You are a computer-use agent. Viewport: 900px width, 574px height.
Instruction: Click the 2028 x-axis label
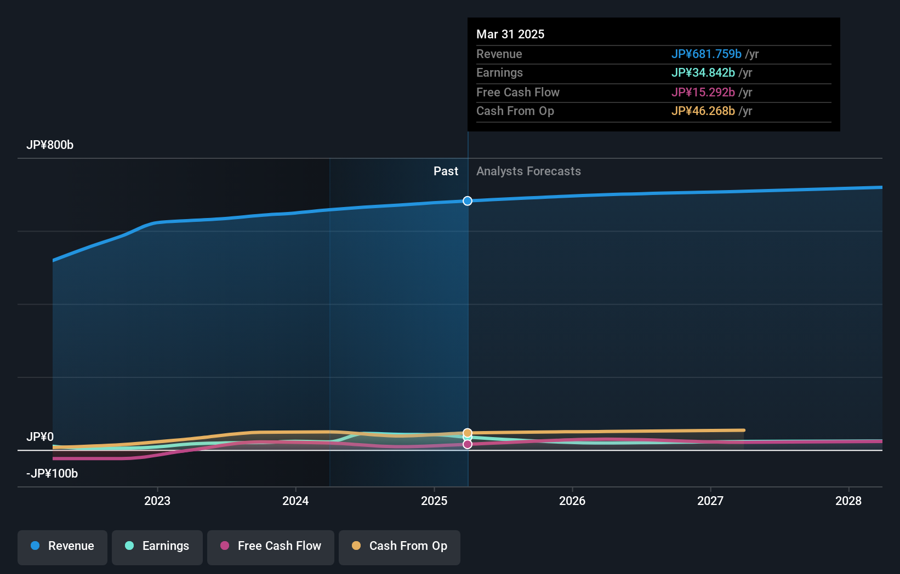pyautogui.click(x=848, y=501)
